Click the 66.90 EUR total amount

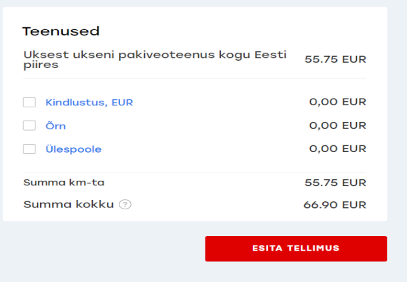click(x=335, y=205)
